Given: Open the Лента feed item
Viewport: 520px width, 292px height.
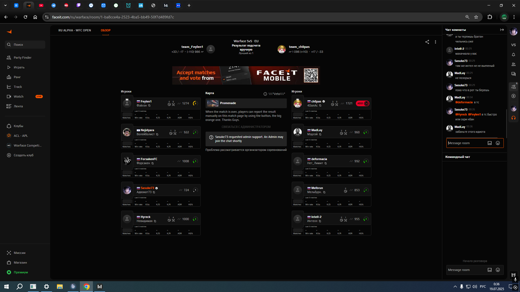Looking at the screenshot, I should tap(18, 106).
